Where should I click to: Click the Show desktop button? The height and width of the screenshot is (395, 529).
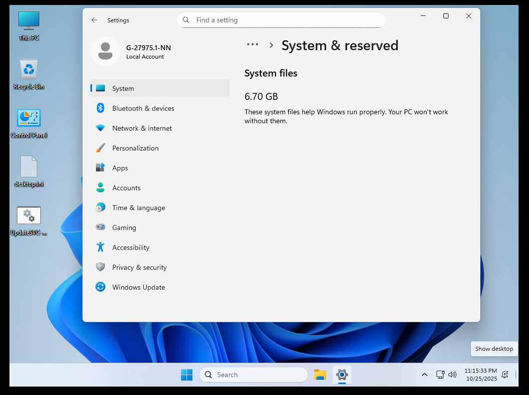[x=516, y=375]
